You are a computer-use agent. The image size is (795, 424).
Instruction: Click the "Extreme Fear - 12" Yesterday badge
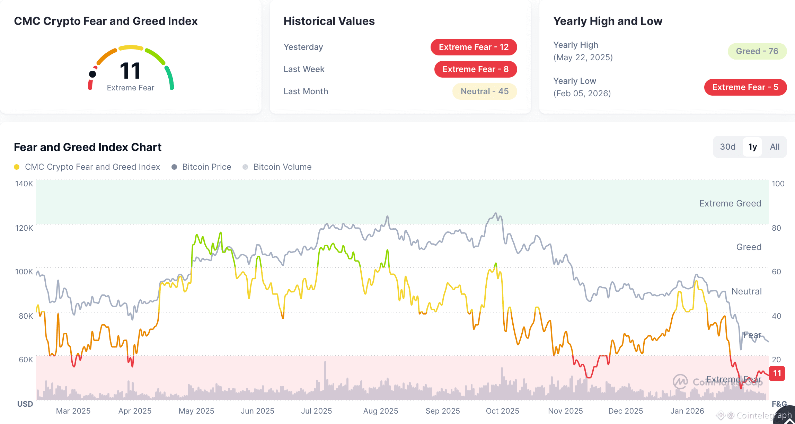pyautogui.click(x=474, y=47)
